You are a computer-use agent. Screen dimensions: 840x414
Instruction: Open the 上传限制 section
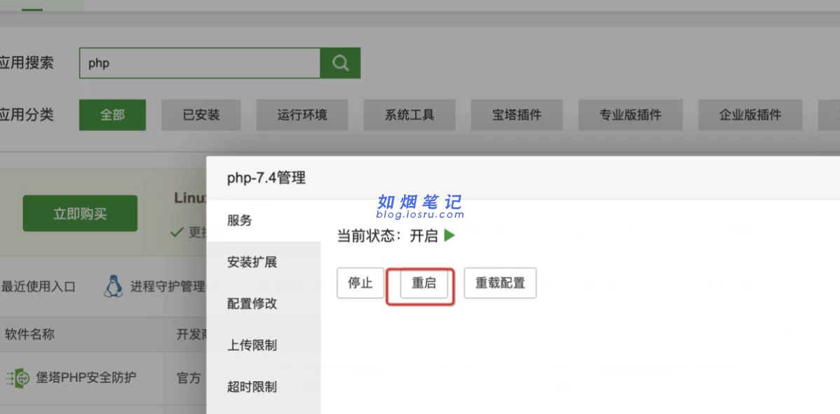click(x=264, y=345)
